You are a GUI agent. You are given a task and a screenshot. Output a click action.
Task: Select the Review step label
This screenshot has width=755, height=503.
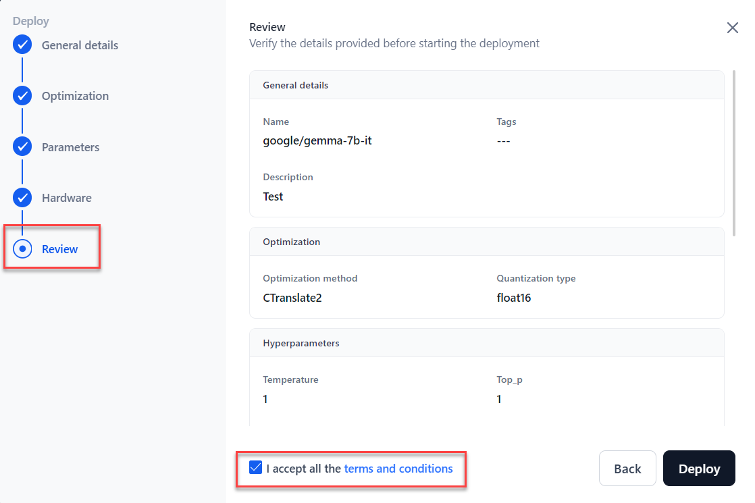coord(59,249)
